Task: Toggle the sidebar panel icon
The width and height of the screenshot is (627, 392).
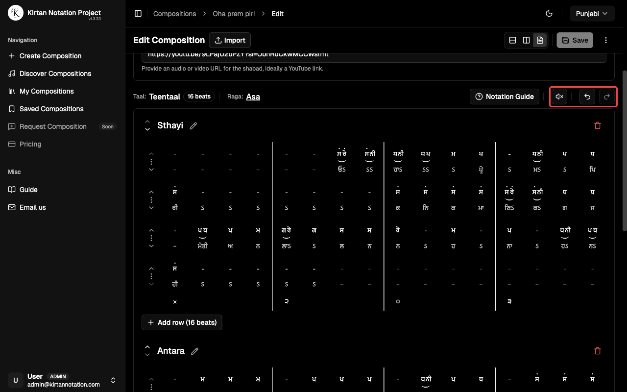Action: coord(138,14)
